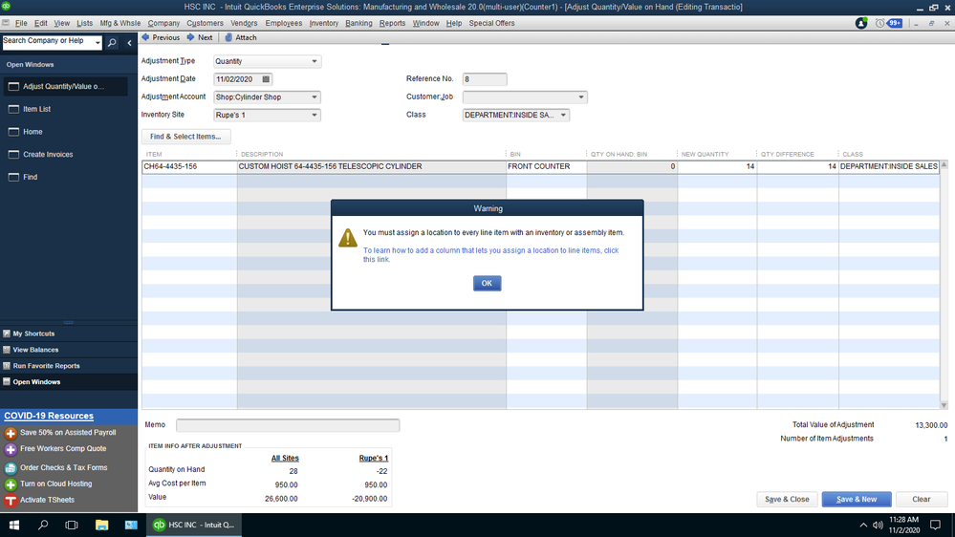Viewport: 955px width, 537px height.
Task: Open the Adjustment Account dropdown
Action: 315,97
